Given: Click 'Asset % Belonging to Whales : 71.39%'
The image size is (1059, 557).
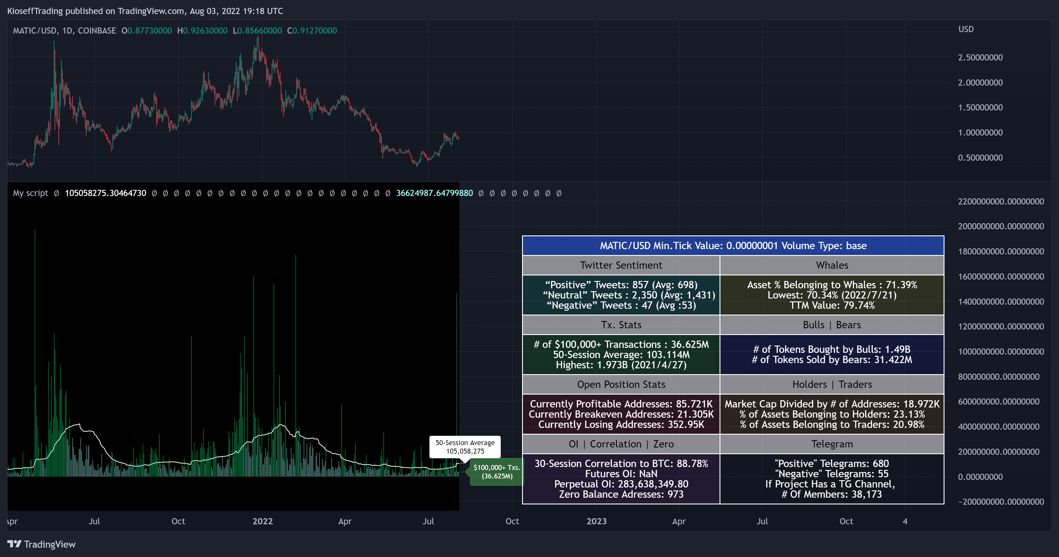Looking at the screenshot, I should (832, 285).
